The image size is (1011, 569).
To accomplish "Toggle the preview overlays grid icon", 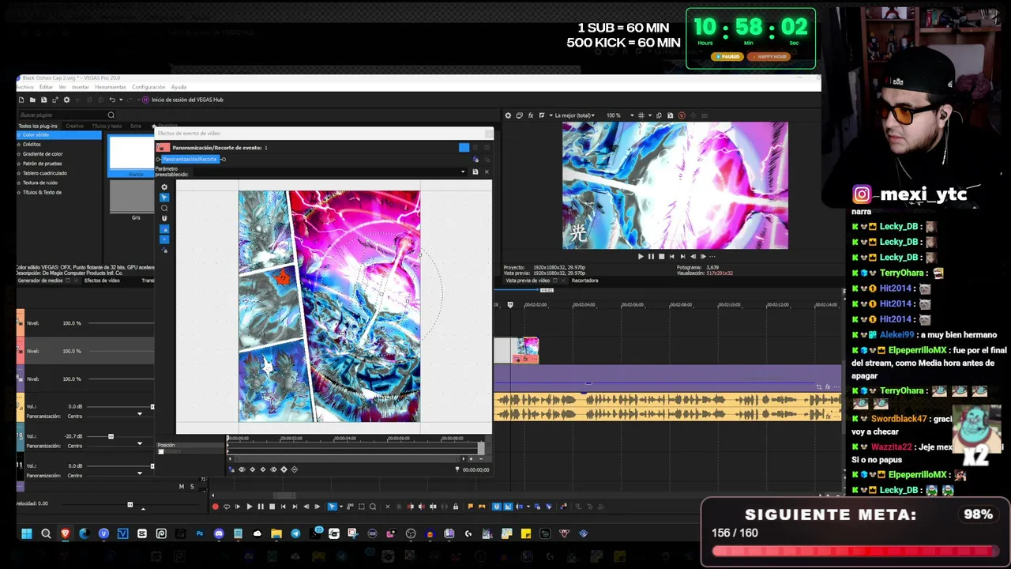I will click(x=641, y=115).
